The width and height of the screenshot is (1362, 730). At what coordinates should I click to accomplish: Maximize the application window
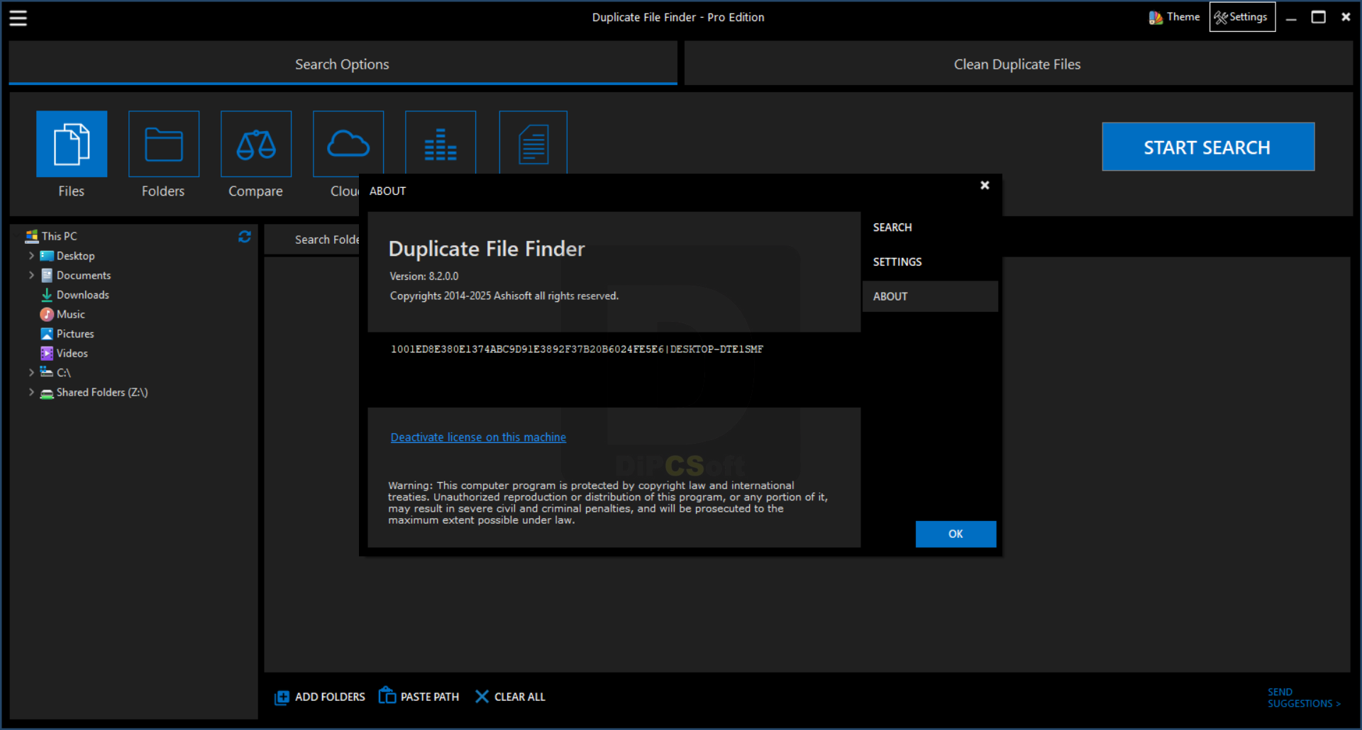click(x=1319, y=17)
